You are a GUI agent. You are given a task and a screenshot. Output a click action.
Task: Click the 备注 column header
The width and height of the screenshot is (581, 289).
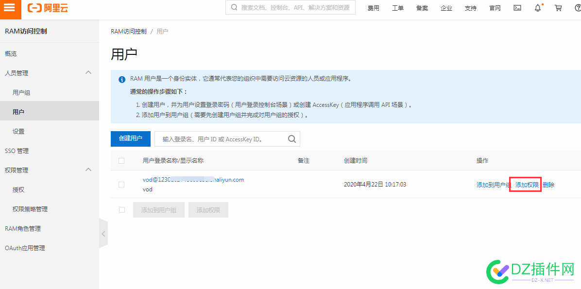tap(304, 160)
